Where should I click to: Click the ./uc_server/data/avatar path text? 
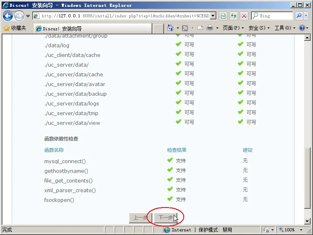[x=75, y=84]
